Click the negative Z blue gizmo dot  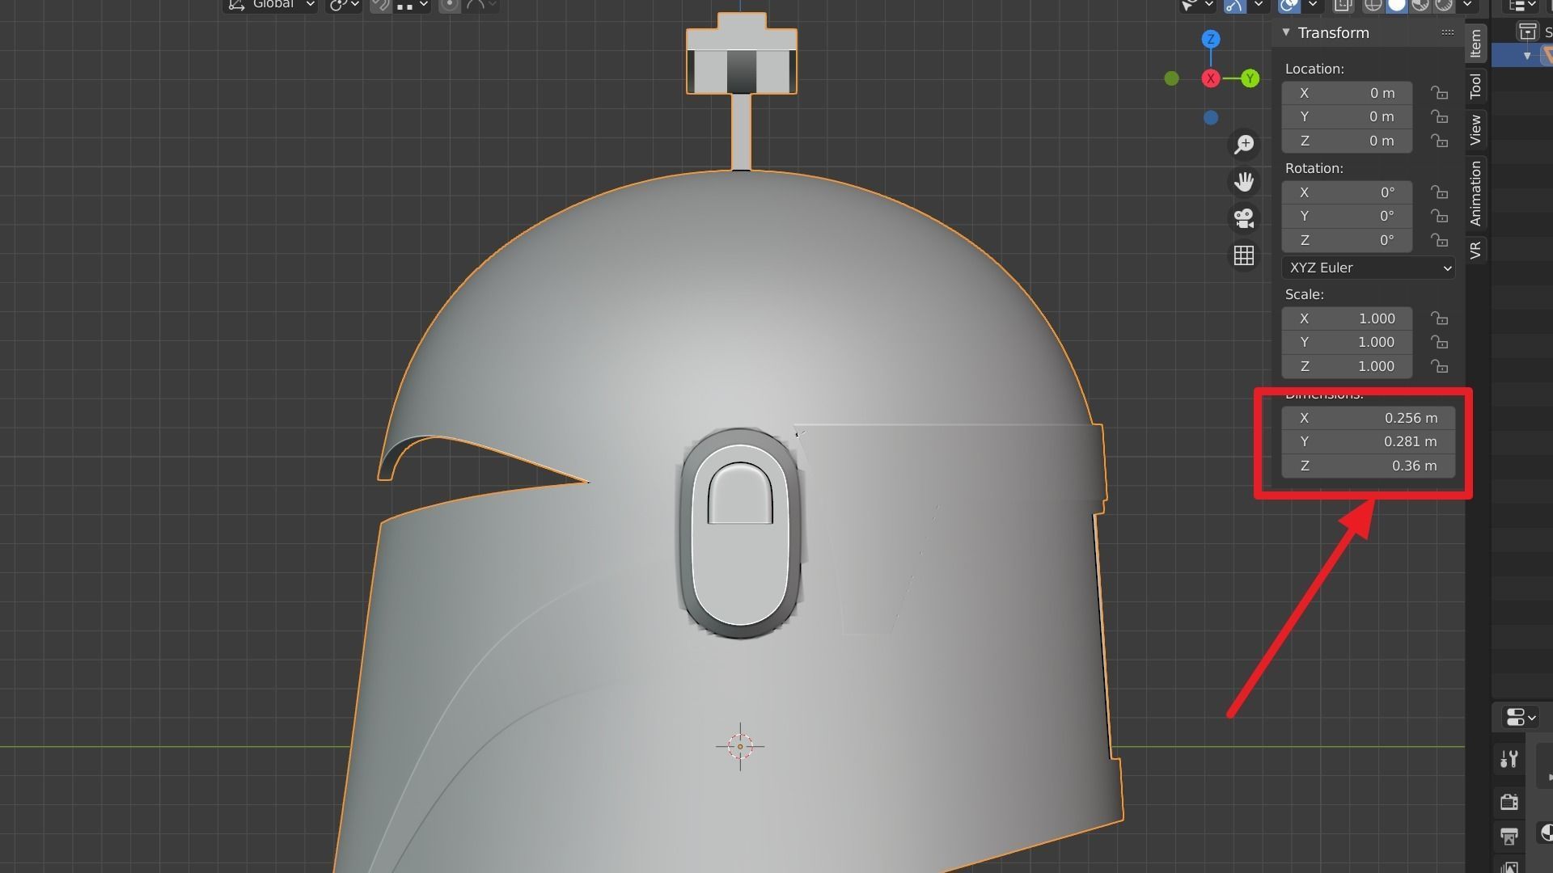(1211, 118)
